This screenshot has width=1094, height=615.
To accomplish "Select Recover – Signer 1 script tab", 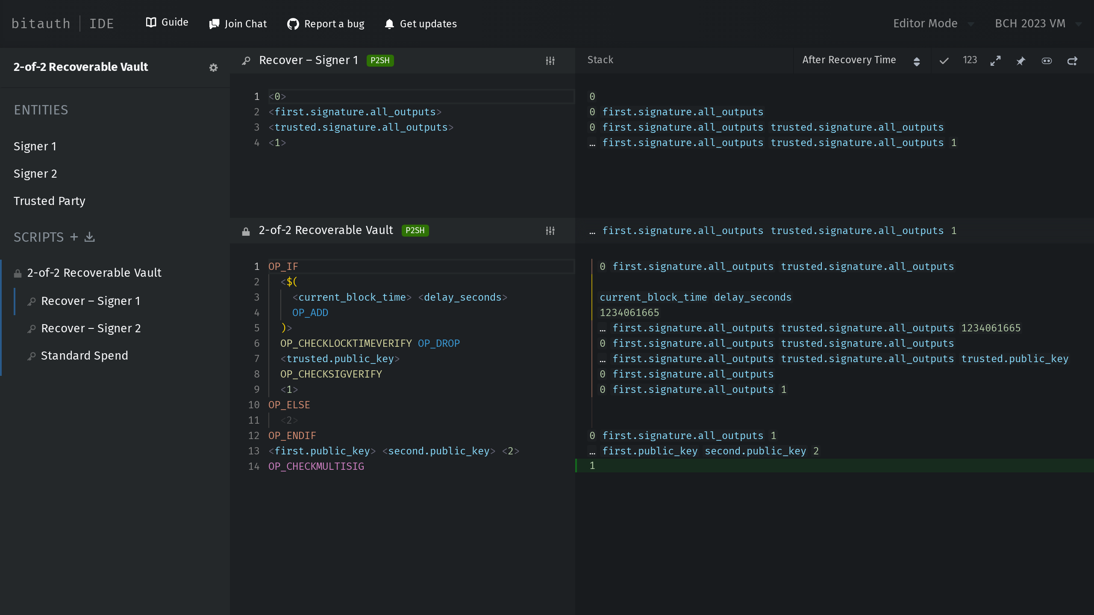I will coord(90,300).
